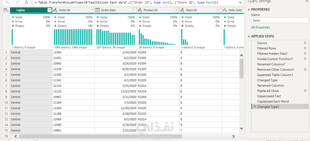Screen dimensions: 310x141
Task: Click gear icon beside Replaced Value step
Action: point(305,91)
